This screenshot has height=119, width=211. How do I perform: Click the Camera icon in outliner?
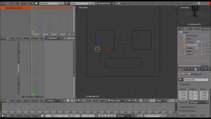click(x=185, y=48)
